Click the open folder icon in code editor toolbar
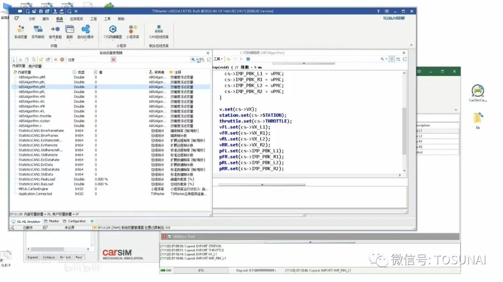This screenshot has height=282, width=503. pos(228,59)
